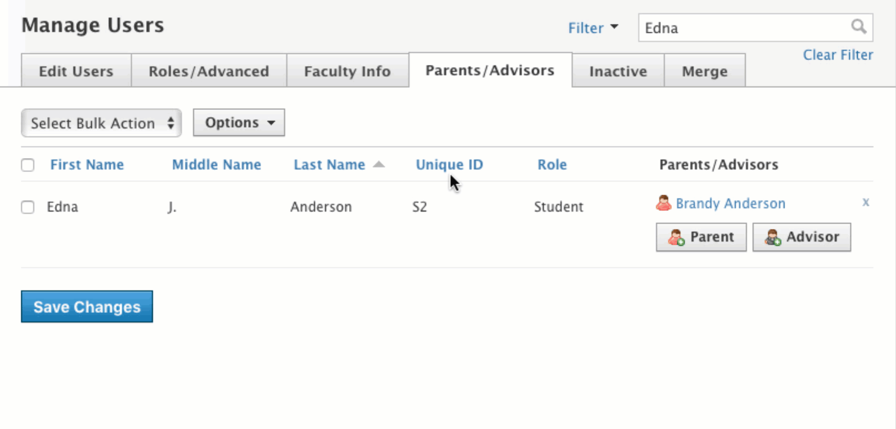Open the Roles/Advanced tab
This screenshot has height=429, width=896.
(209, 70)
